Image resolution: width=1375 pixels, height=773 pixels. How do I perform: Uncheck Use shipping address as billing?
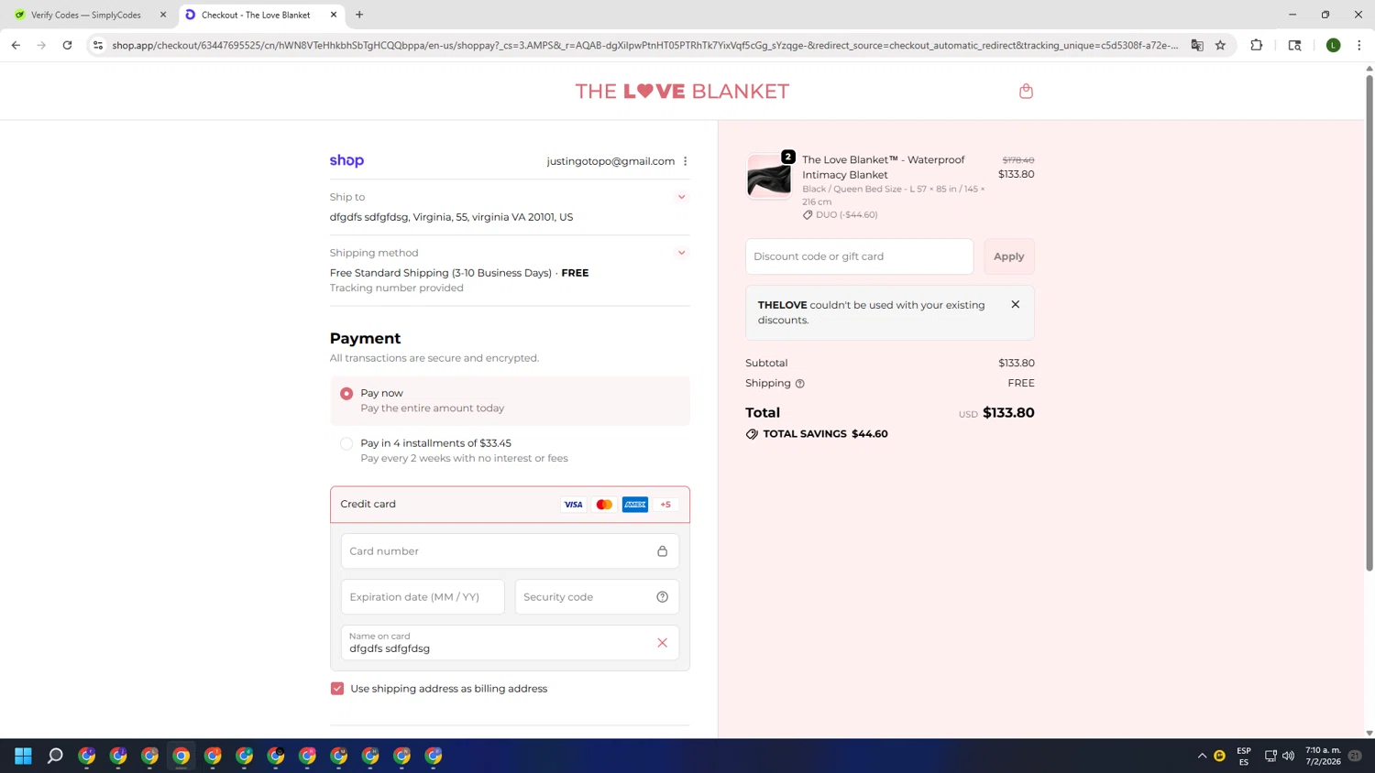337,689
